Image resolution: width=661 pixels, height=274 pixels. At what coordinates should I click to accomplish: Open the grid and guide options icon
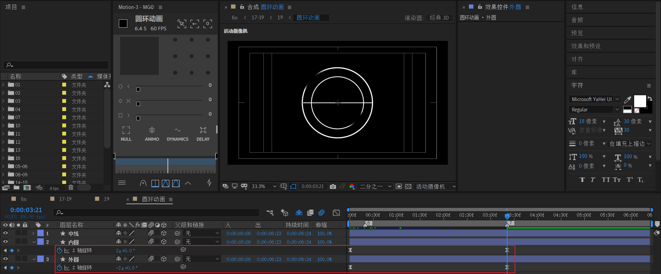click(284, 186)
